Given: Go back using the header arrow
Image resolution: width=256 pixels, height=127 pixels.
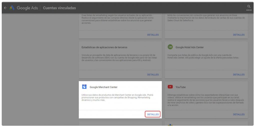Looking at the screenshot, I should pyautogui.click(x=5, y=8).
